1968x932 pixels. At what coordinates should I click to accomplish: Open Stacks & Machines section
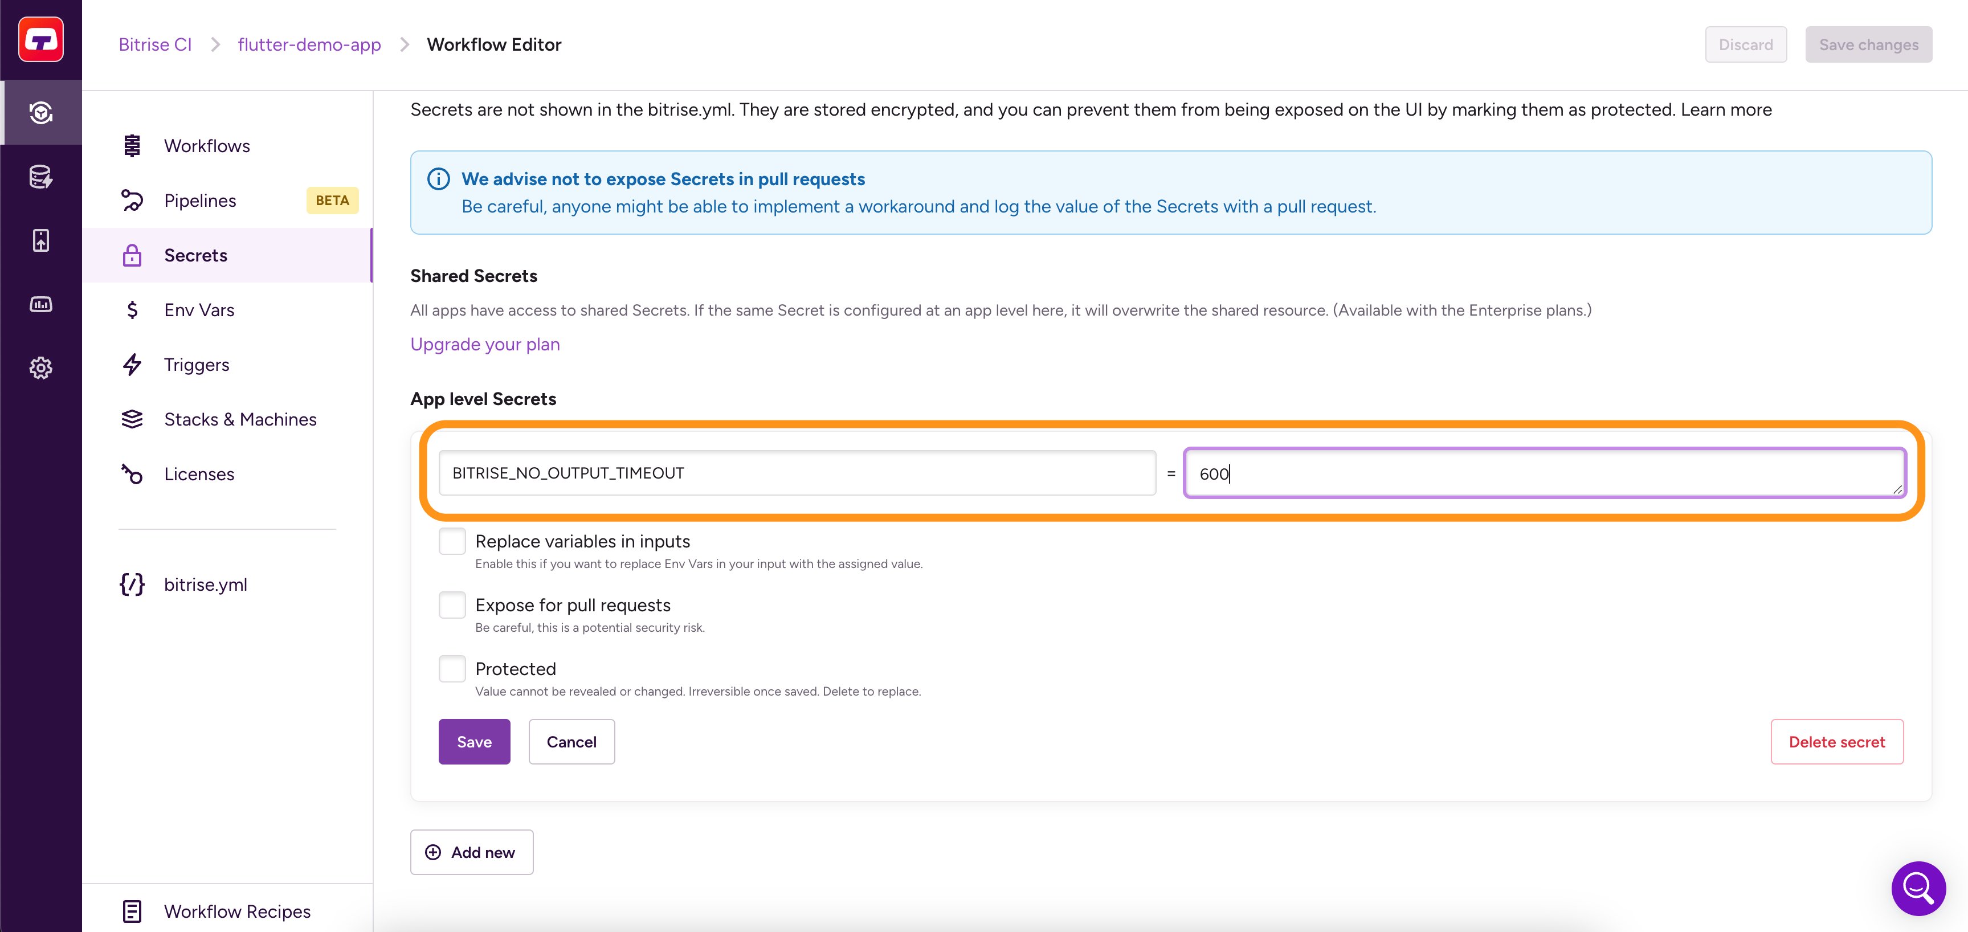(x=240, y=419)
